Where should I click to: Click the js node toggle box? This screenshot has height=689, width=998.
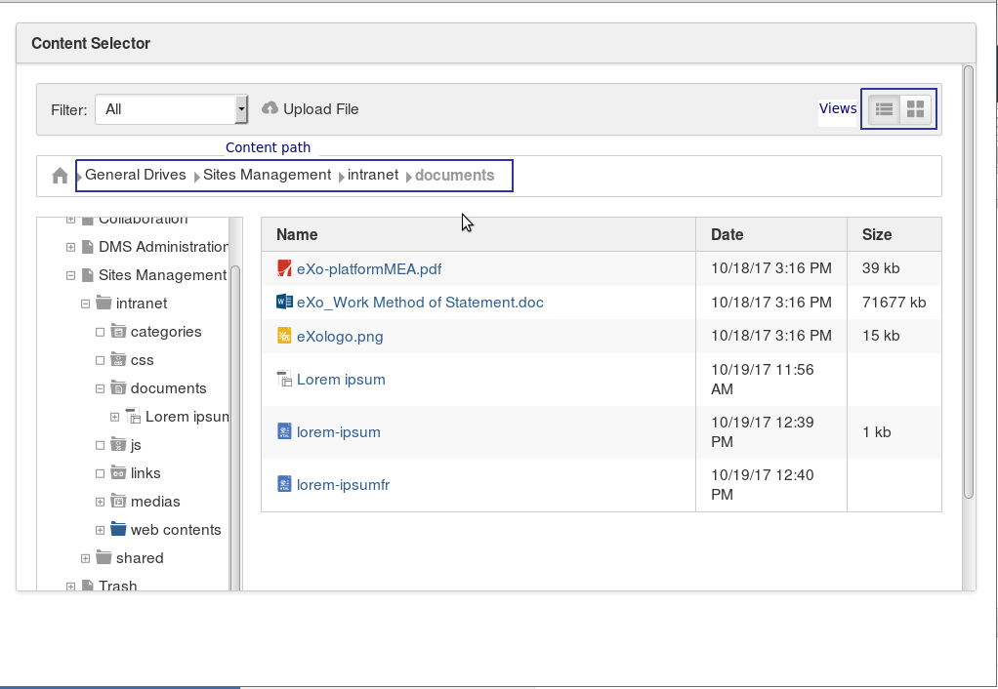100,445
